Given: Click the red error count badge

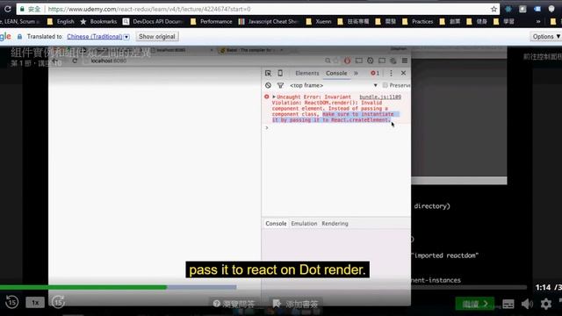Looking at the screenshot, I should coord(375,73).
